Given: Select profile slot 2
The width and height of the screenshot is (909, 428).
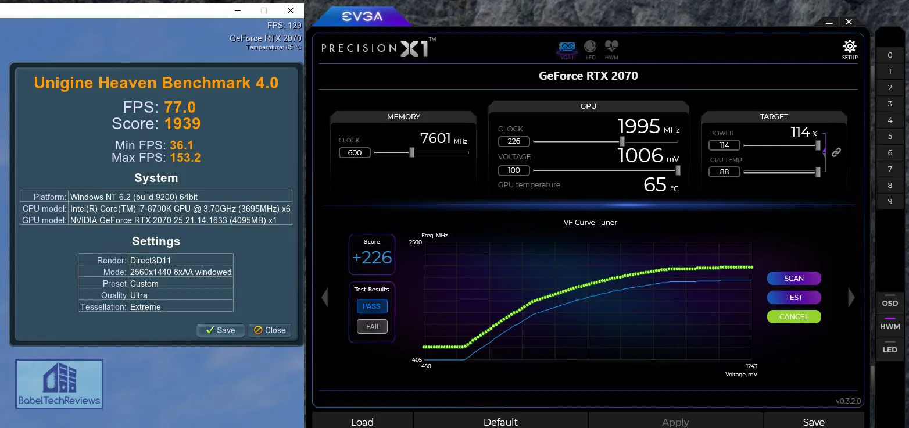Looking at the screenshot, I should pyautogui.click(x=890, y=88).
